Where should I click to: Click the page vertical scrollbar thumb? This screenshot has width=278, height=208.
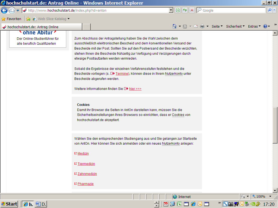[275, 125]
